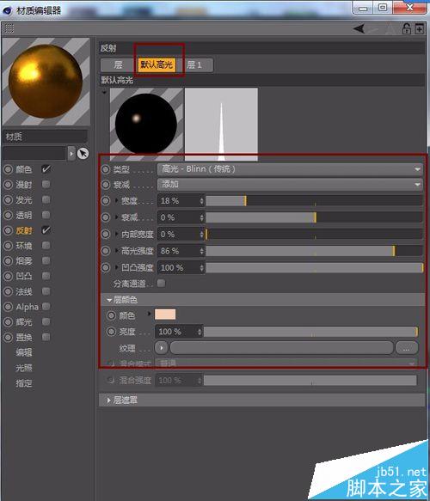Toggle the 分离通道 checkbox

pyautogui.click(x=162, y=283)
